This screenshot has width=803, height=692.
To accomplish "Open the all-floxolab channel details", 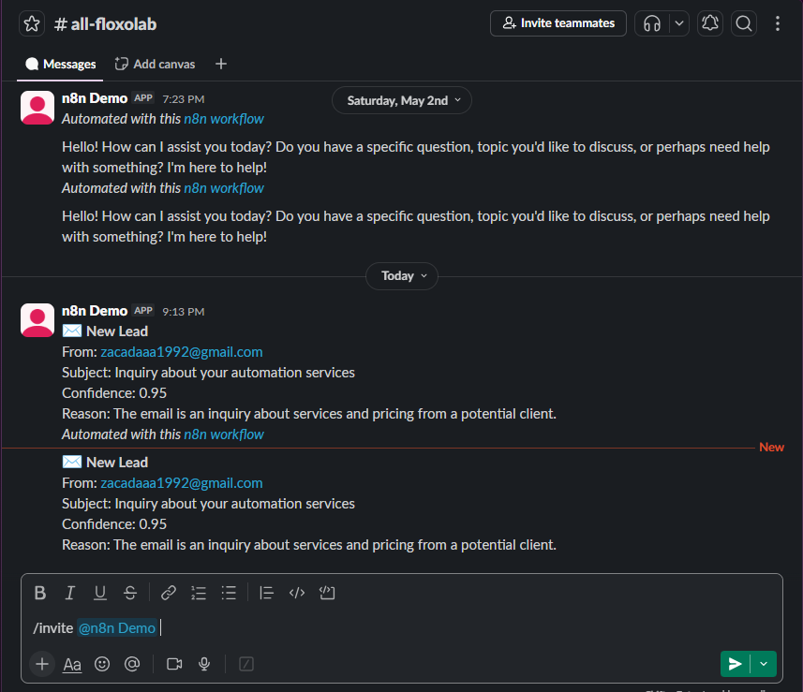I will click(106, 24).
